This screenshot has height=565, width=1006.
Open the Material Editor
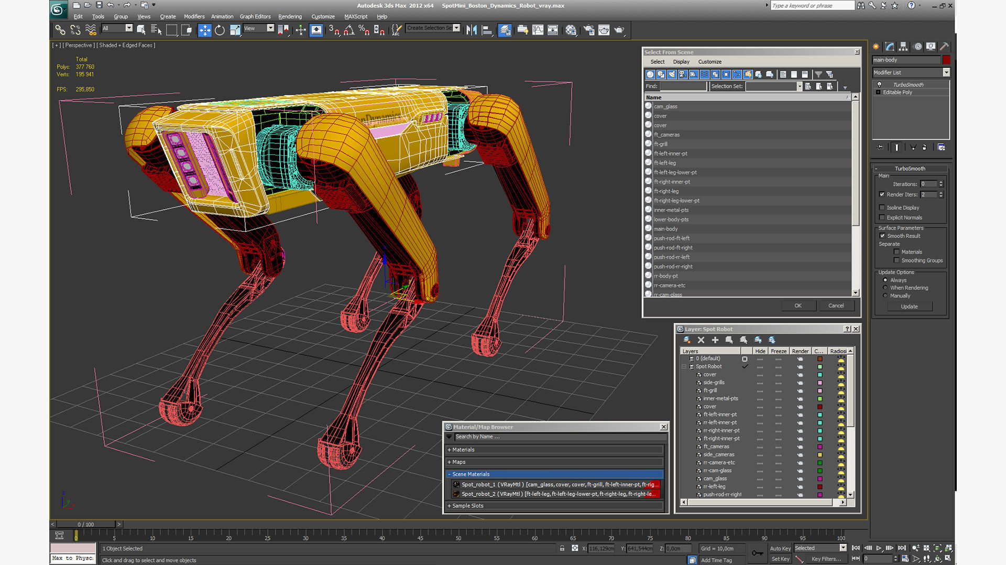[x=571, y=30]
